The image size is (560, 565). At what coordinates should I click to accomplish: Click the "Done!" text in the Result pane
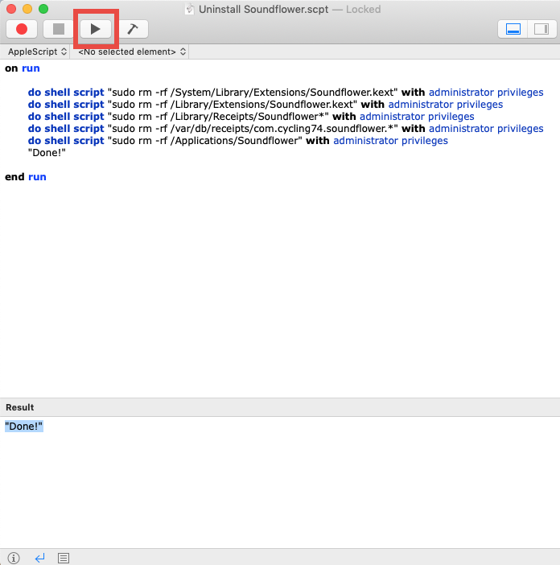(24, 427)
